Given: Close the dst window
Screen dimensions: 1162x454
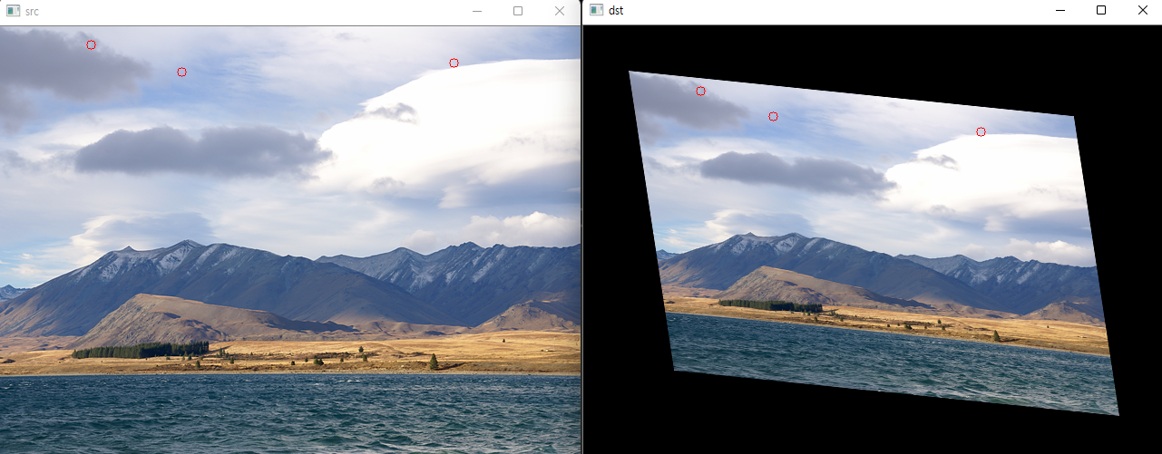Looking at the screenshot, I should [x=1142, y=10].
